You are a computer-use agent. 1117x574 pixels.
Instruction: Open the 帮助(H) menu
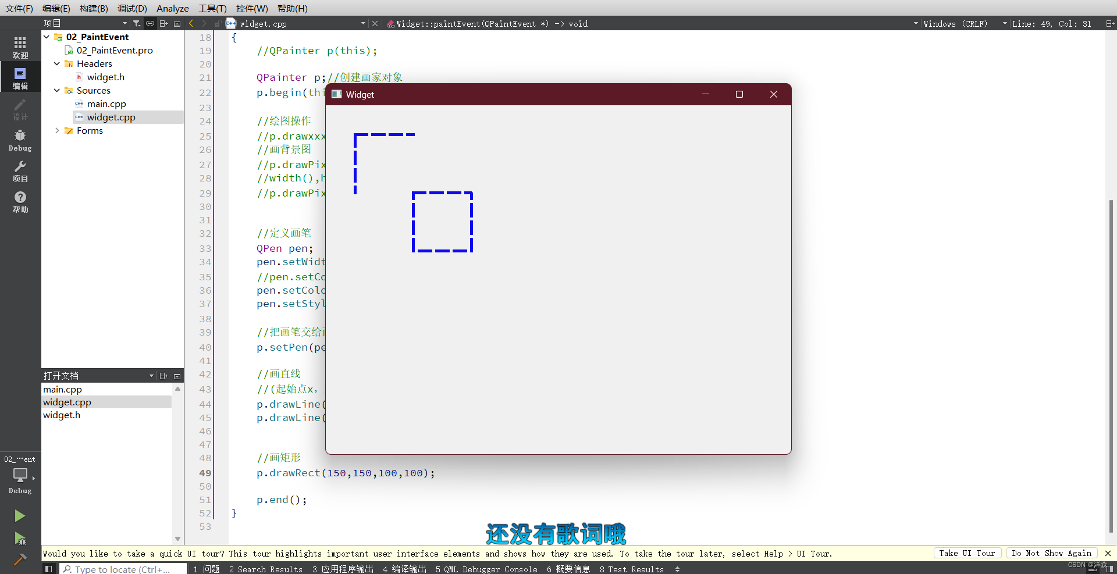click(293, 8)
